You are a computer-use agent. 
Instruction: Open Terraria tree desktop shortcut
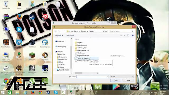pyautogui.click(x=19, y=56)
